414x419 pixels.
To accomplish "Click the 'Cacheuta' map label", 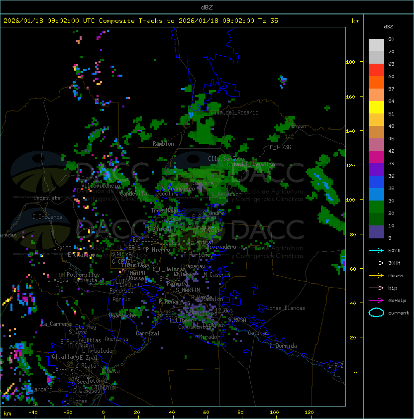I will (x=85, y=280).
